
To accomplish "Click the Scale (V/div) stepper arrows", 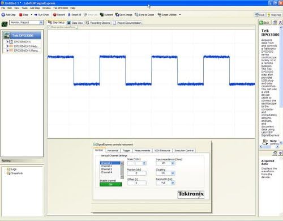I will pyautogui.click(x=144, y=163).
